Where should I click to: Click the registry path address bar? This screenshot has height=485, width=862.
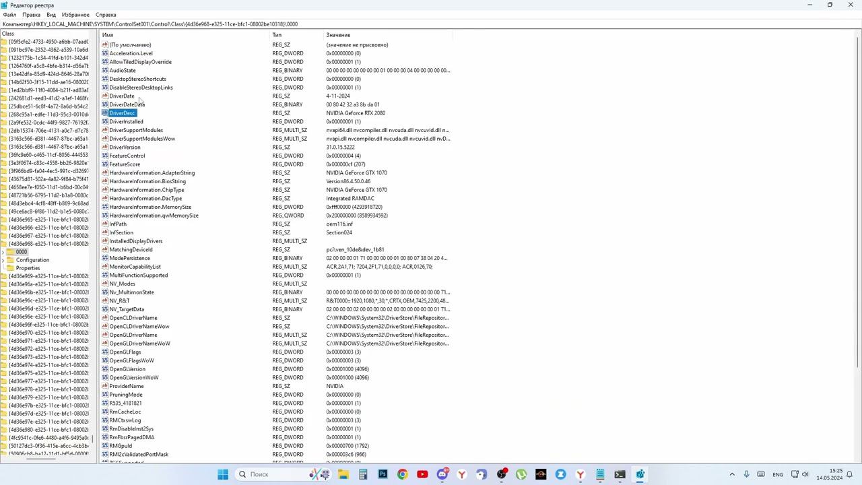click(431, 24)
